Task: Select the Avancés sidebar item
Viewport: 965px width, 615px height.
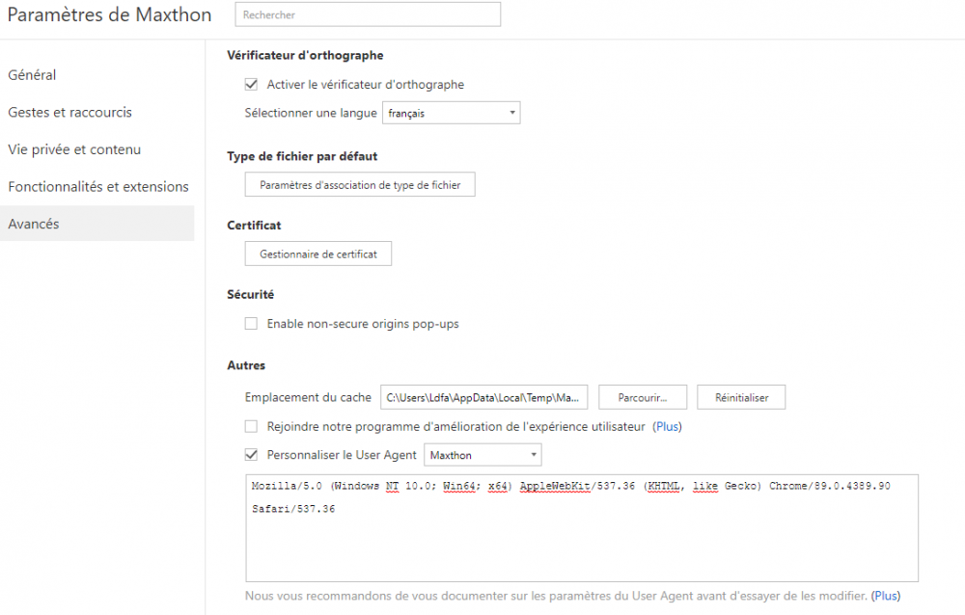Action: point(34,224)
